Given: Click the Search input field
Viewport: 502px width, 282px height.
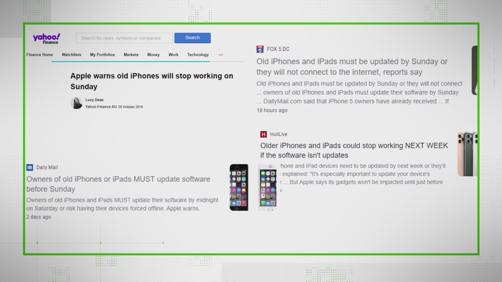Looking at the screenshot, I should pyautogui.click(x=124, y=38).
